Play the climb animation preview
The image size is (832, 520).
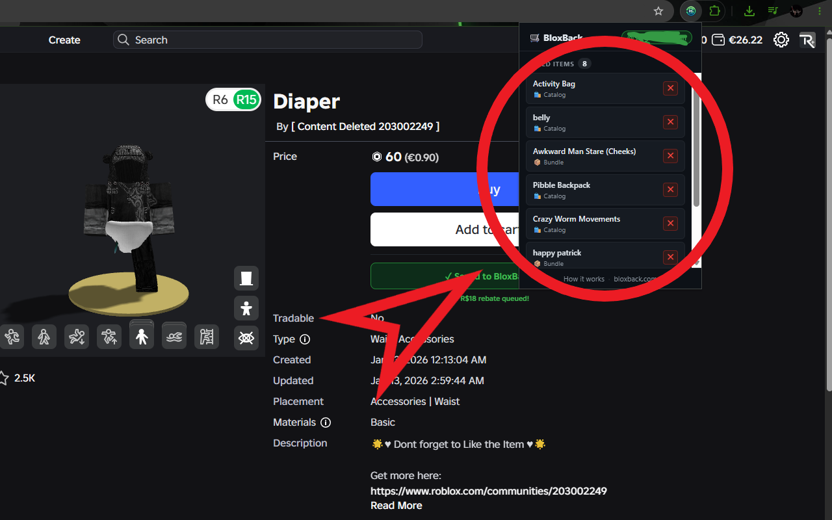pyautogui.click(x=207, y=337)
